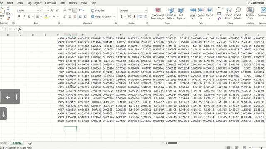Click the Cut scissors icon
Screen dimensions: 266x149
coord(8,9)
